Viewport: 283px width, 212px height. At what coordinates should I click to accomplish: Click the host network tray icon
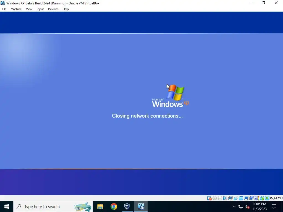(x=241, y=206)
